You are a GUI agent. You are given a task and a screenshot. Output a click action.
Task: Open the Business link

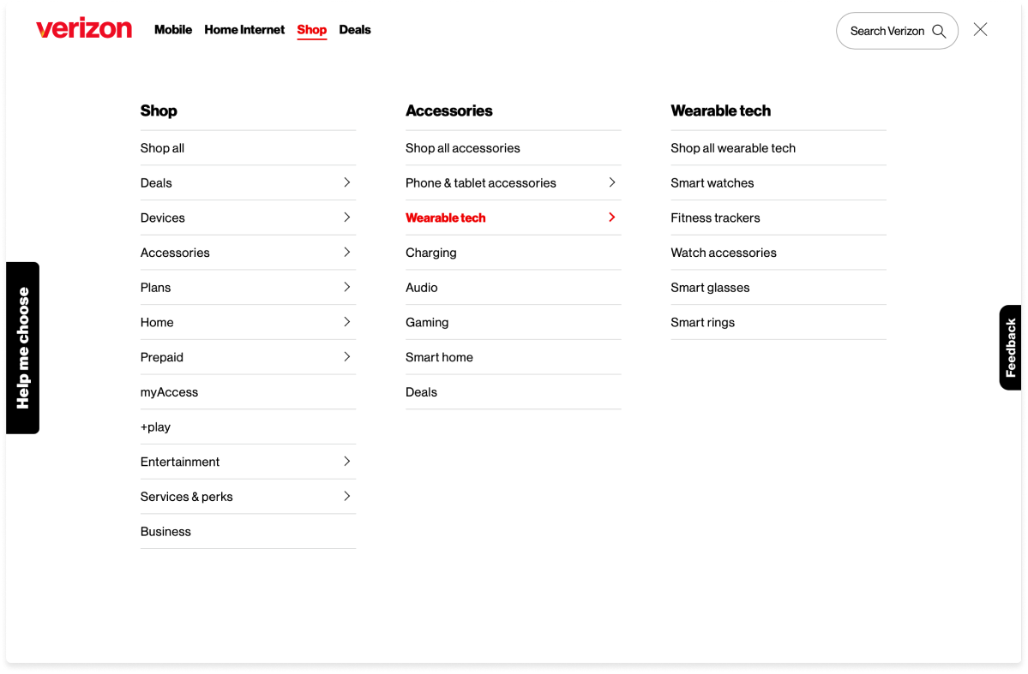coord(165,531)
